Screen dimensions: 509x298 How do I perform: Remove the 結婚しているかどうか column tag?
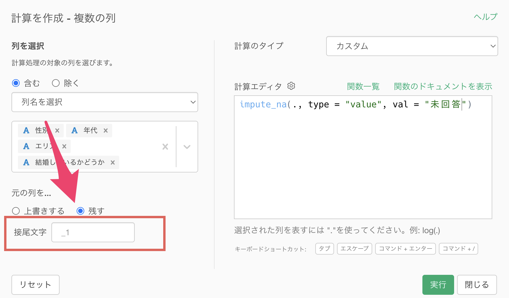[113, 162]
